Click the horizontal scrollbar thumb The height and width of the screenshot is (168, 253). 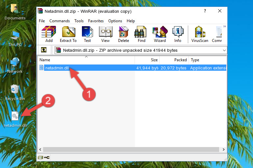point(131,150)
